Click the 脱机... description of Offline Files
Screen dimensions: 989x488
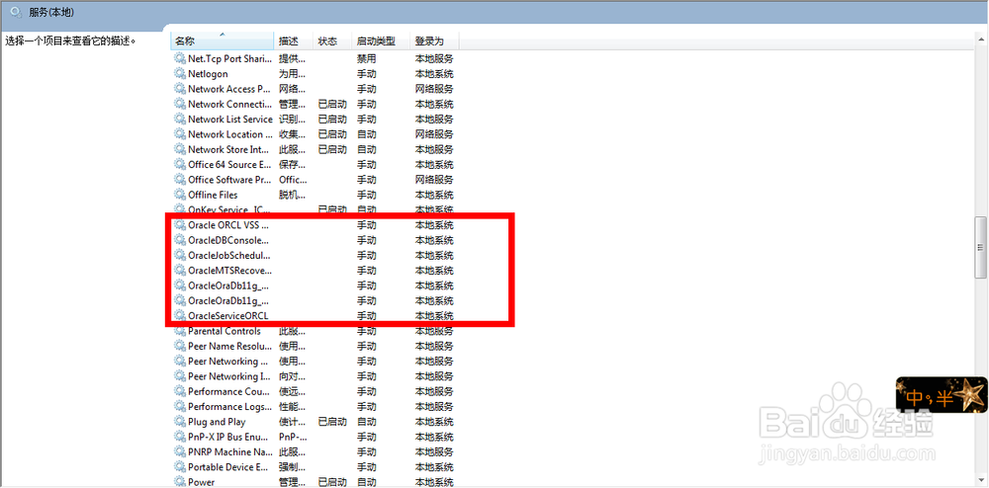pyautogui.click(x=292, y=195)
